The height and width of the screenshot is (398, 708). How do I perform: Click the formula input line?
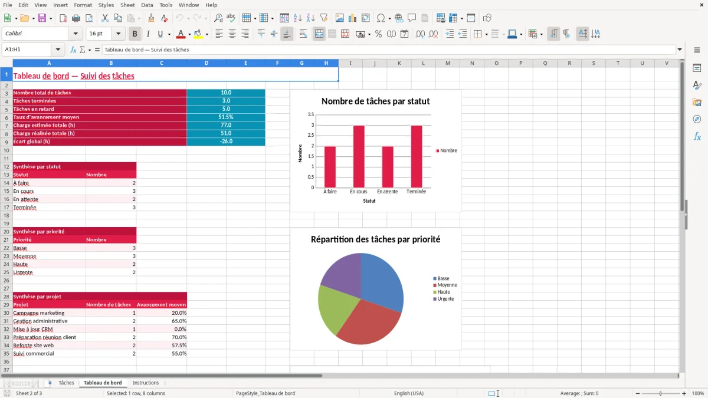(x=389, y=50)
